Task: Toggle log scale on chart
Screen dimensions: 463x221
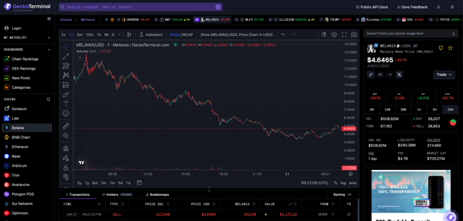Action: 343,183
